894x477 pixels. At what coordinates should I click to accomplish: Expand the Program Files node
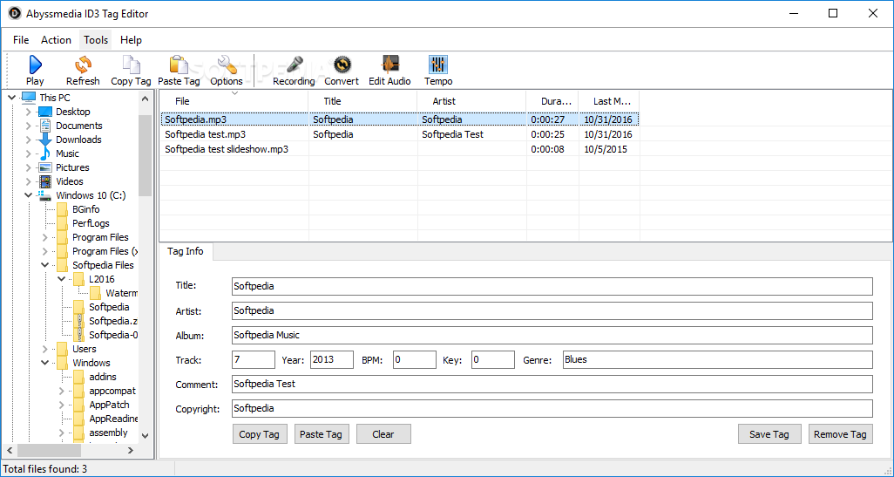[x=45, y=237]
